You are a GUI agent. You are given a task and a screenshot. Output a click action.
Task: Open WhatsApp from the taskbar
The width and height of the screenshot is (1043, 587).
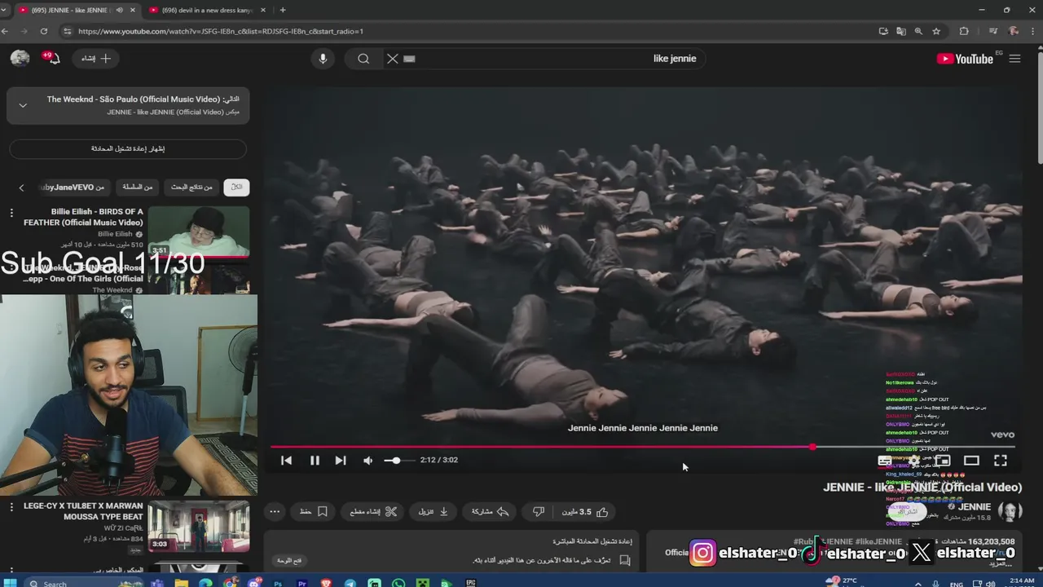coord(398,584)
